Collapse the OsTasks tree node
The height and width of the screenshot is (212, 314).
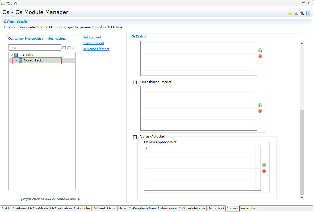12,55
